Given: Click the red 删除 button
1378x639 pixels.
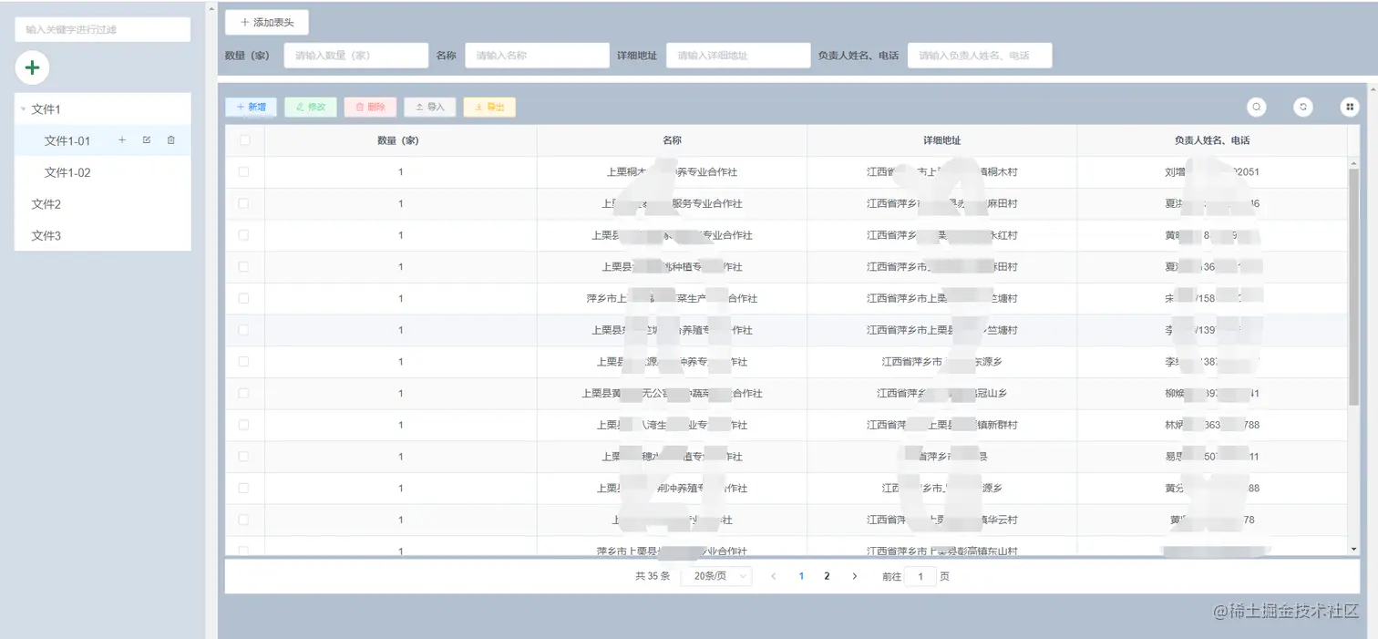Looking at the screenshot, I should point(370,107).
